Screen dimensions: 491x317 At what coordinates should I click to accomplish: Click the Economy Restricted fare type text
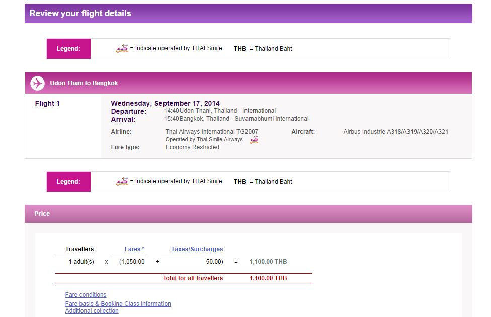pyautogui.click(x=192, y=147)
